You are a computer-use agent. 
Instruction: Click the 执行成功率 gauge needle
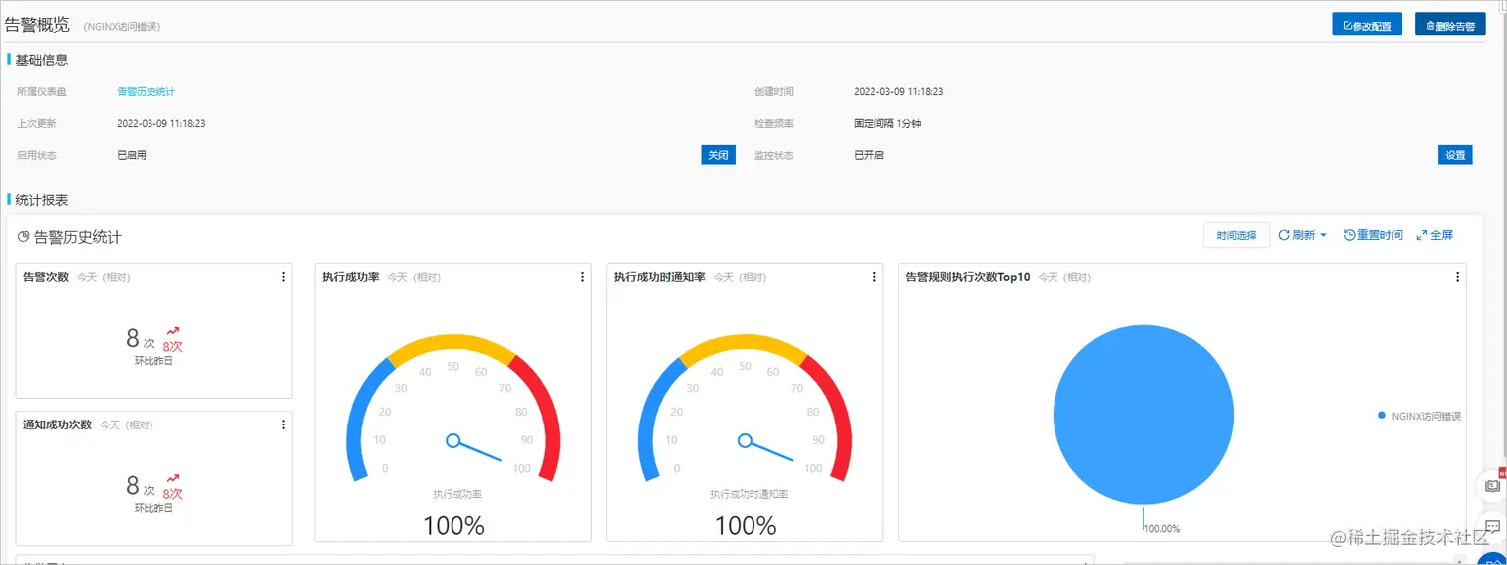point(476,449)
